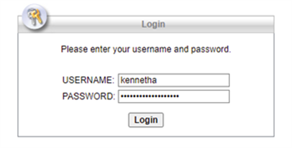The image size is (292, 148).
Task: Focus the PASSWORD input field
Action: (174, 96)
